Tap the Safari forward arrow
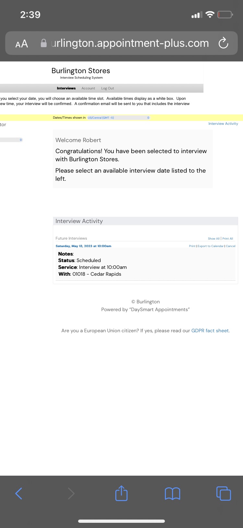 71,494
